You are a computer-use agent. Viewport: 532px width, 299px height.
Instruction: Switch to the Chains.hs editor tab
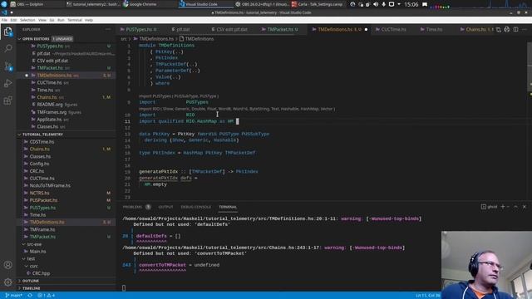tap(475, 30)
